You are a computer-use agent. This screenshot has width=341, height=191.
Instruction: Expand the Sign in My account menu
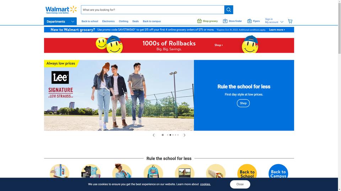274,21
